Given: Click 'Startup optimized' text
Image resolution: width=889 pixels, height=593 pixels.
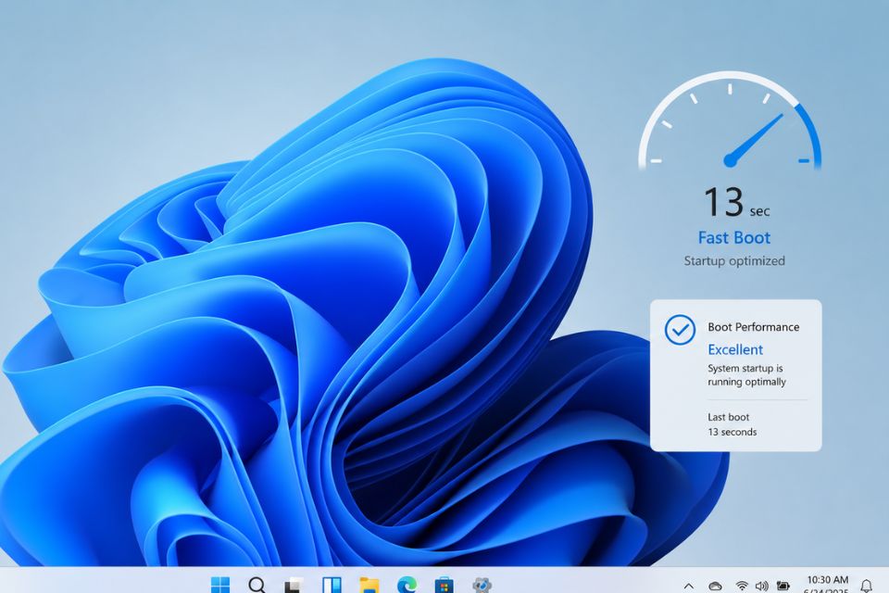Looking at the screenshot, I should [x=734, y=261].
